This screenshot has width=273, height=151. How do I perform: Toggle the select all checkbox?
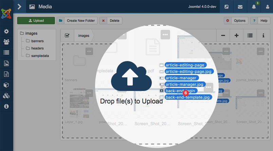(67, 35)
